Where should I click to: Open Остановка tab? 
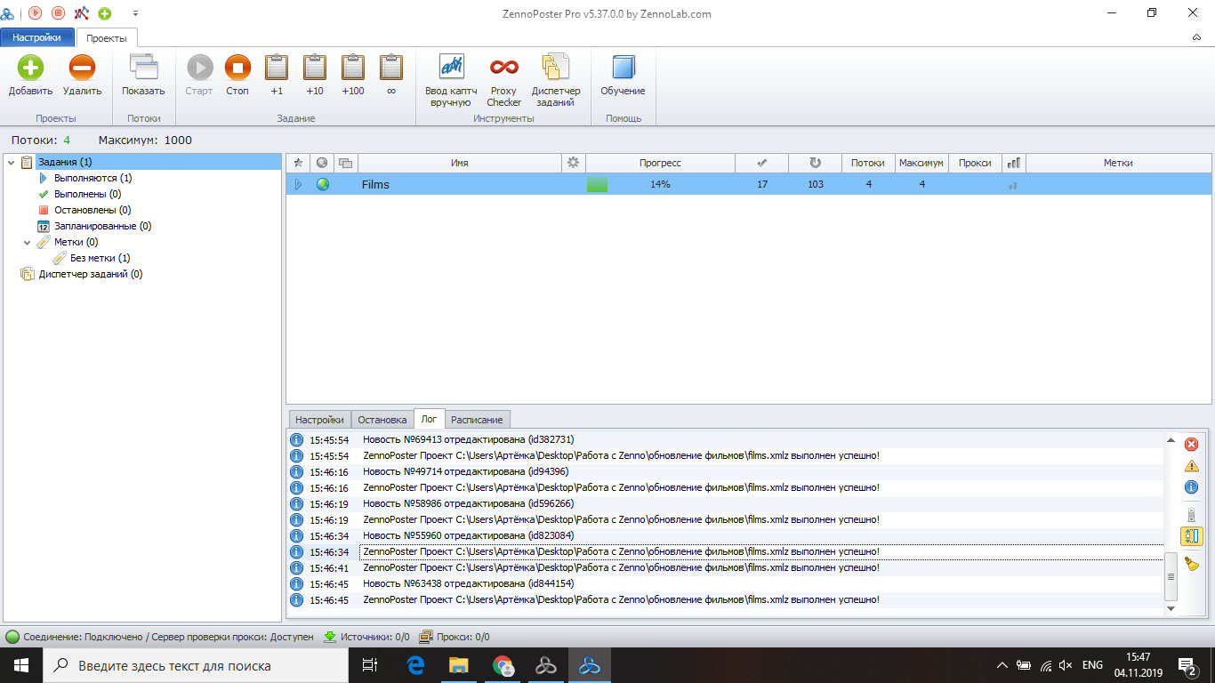point(382,420)
